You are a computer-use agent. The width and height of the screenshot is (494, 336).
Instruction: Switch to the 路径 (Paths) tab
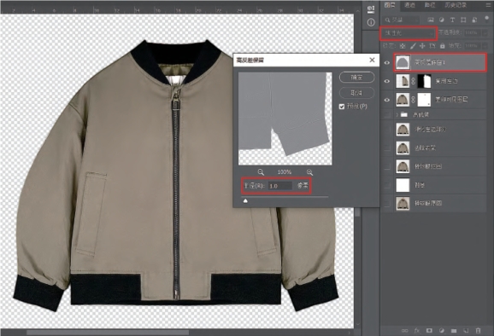pyautogui.click(x=430, y=5)
